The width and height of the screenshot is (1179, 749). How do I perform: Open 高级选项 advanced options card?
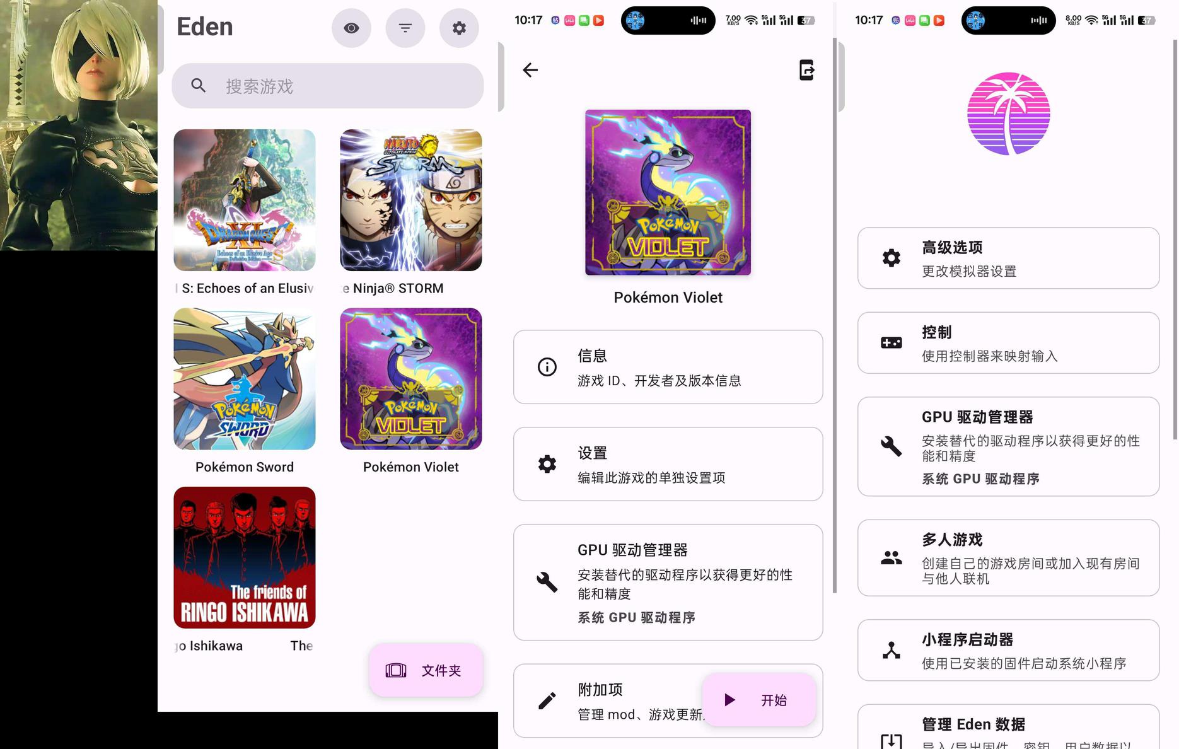pos(1008,258)
